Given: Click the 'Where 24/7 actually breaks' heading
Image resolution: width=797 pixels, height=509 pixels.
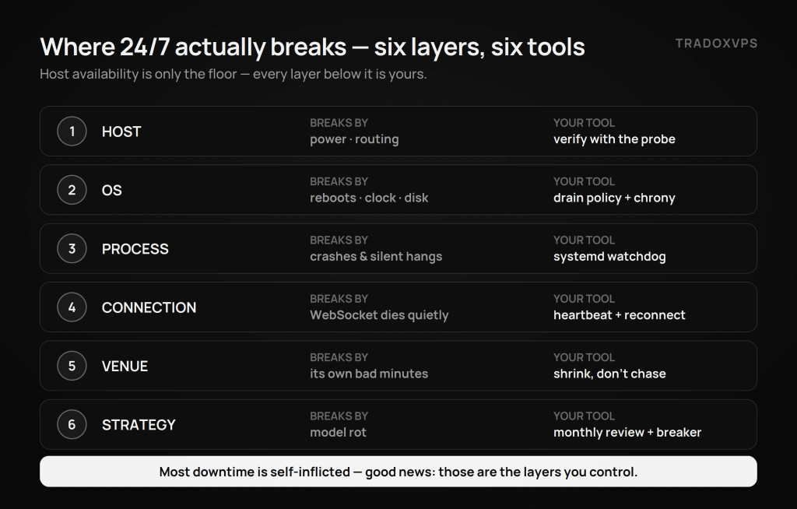Looking at the screenshot, I should (x=312, y=47).
